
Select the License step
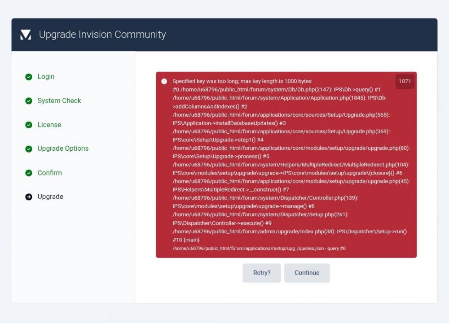click(49, 125)
